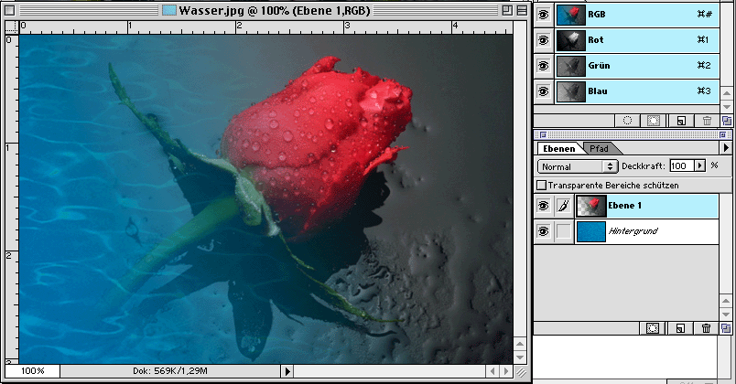Open the layers palette flyout menu
This screenshot has height=384, width=736.
726,147
